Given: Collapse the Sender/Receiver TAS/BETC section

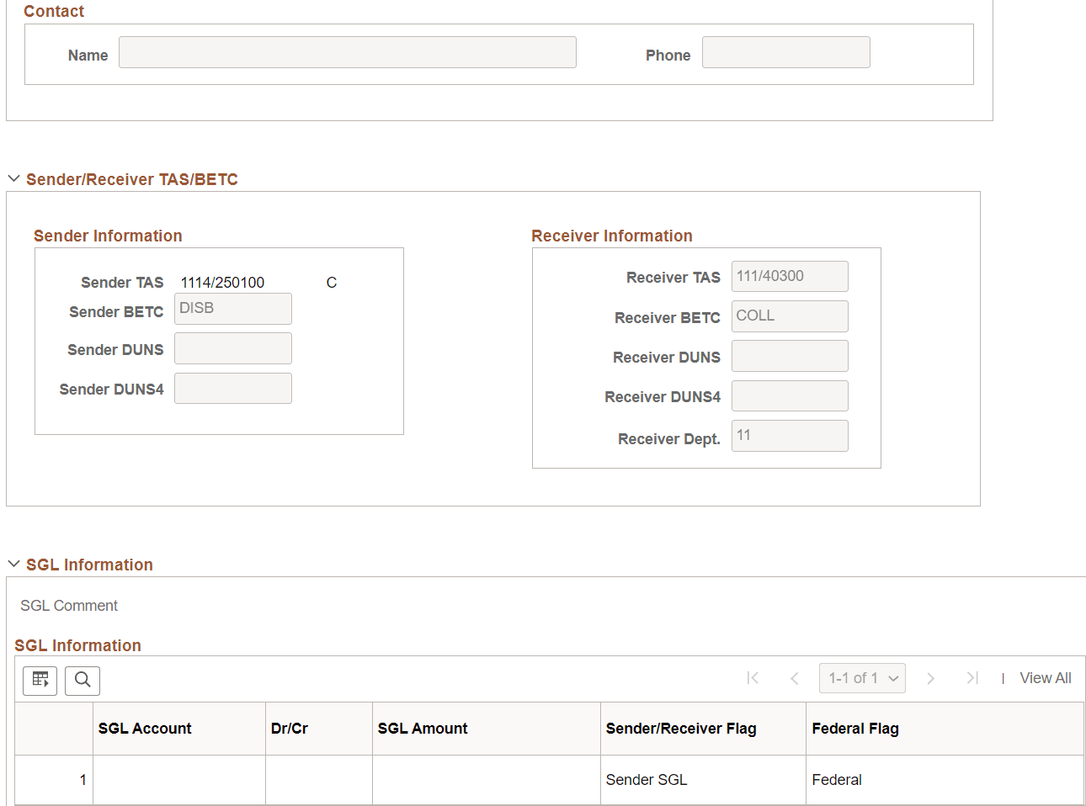Looking at the screenshot, I should [x=13, y=178].
